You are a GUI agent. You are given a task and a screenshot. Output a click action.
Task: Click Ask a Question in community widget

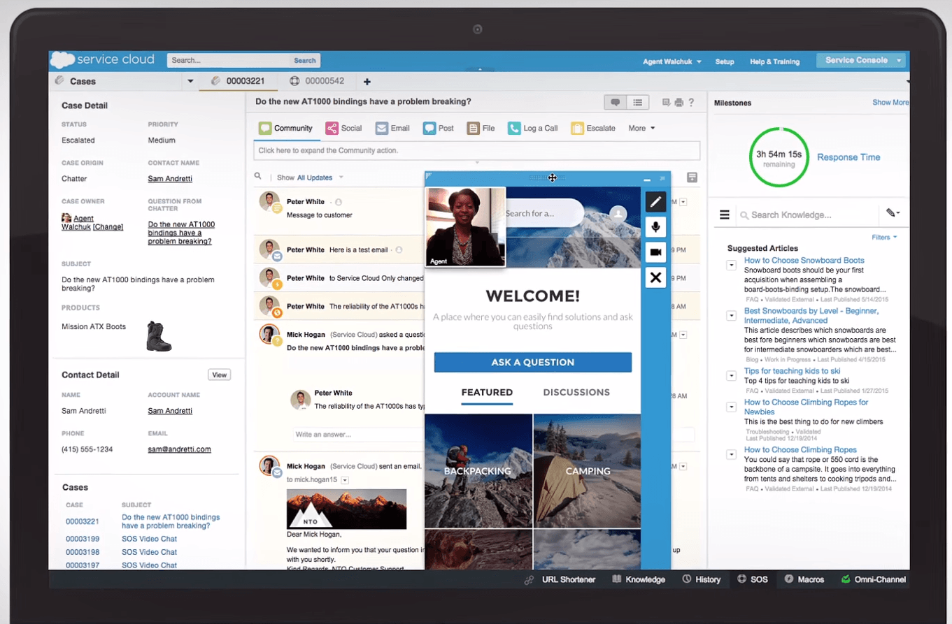(532, 362)
